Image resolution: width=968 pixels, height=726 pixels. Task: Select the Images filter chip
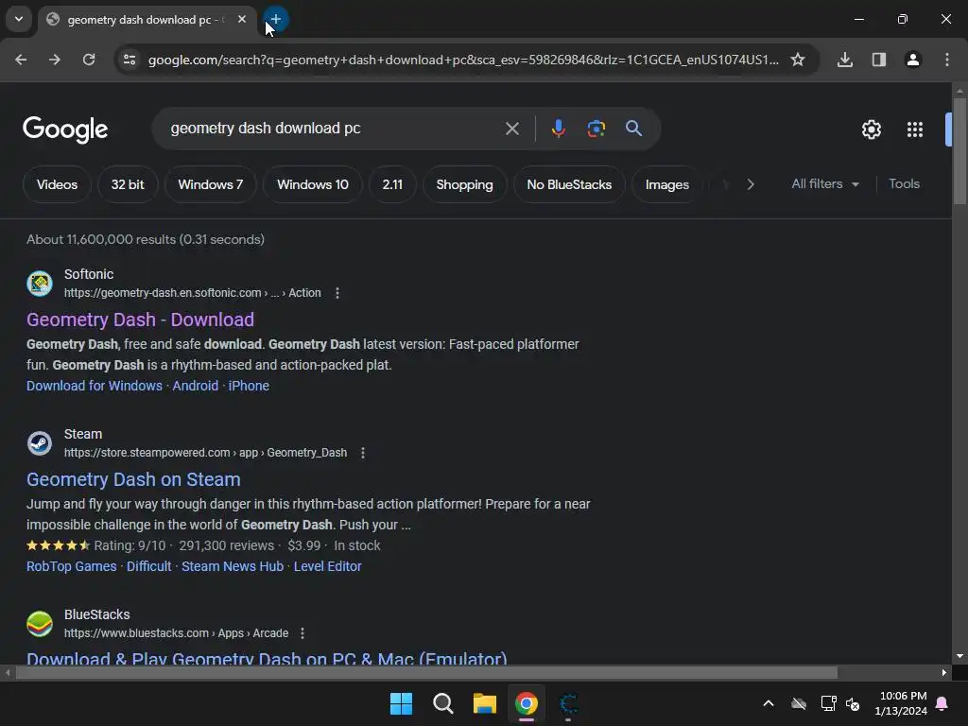click(x=666, y=184)
